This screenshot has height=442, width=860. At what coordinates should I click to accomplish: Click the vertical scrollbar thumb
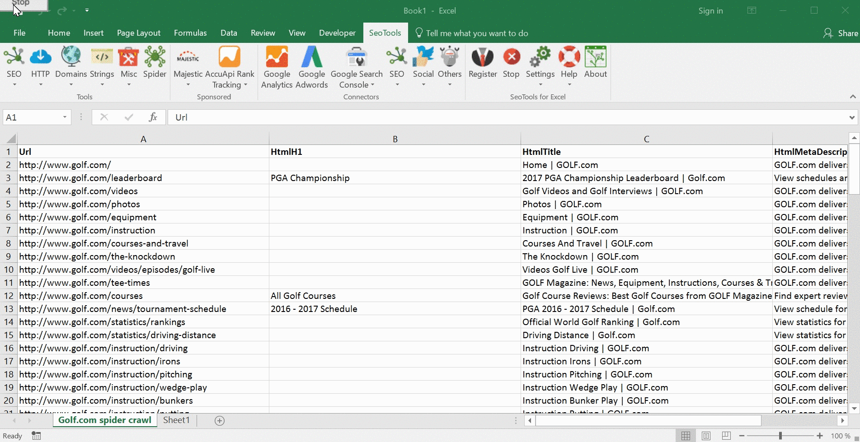[854, 169]
